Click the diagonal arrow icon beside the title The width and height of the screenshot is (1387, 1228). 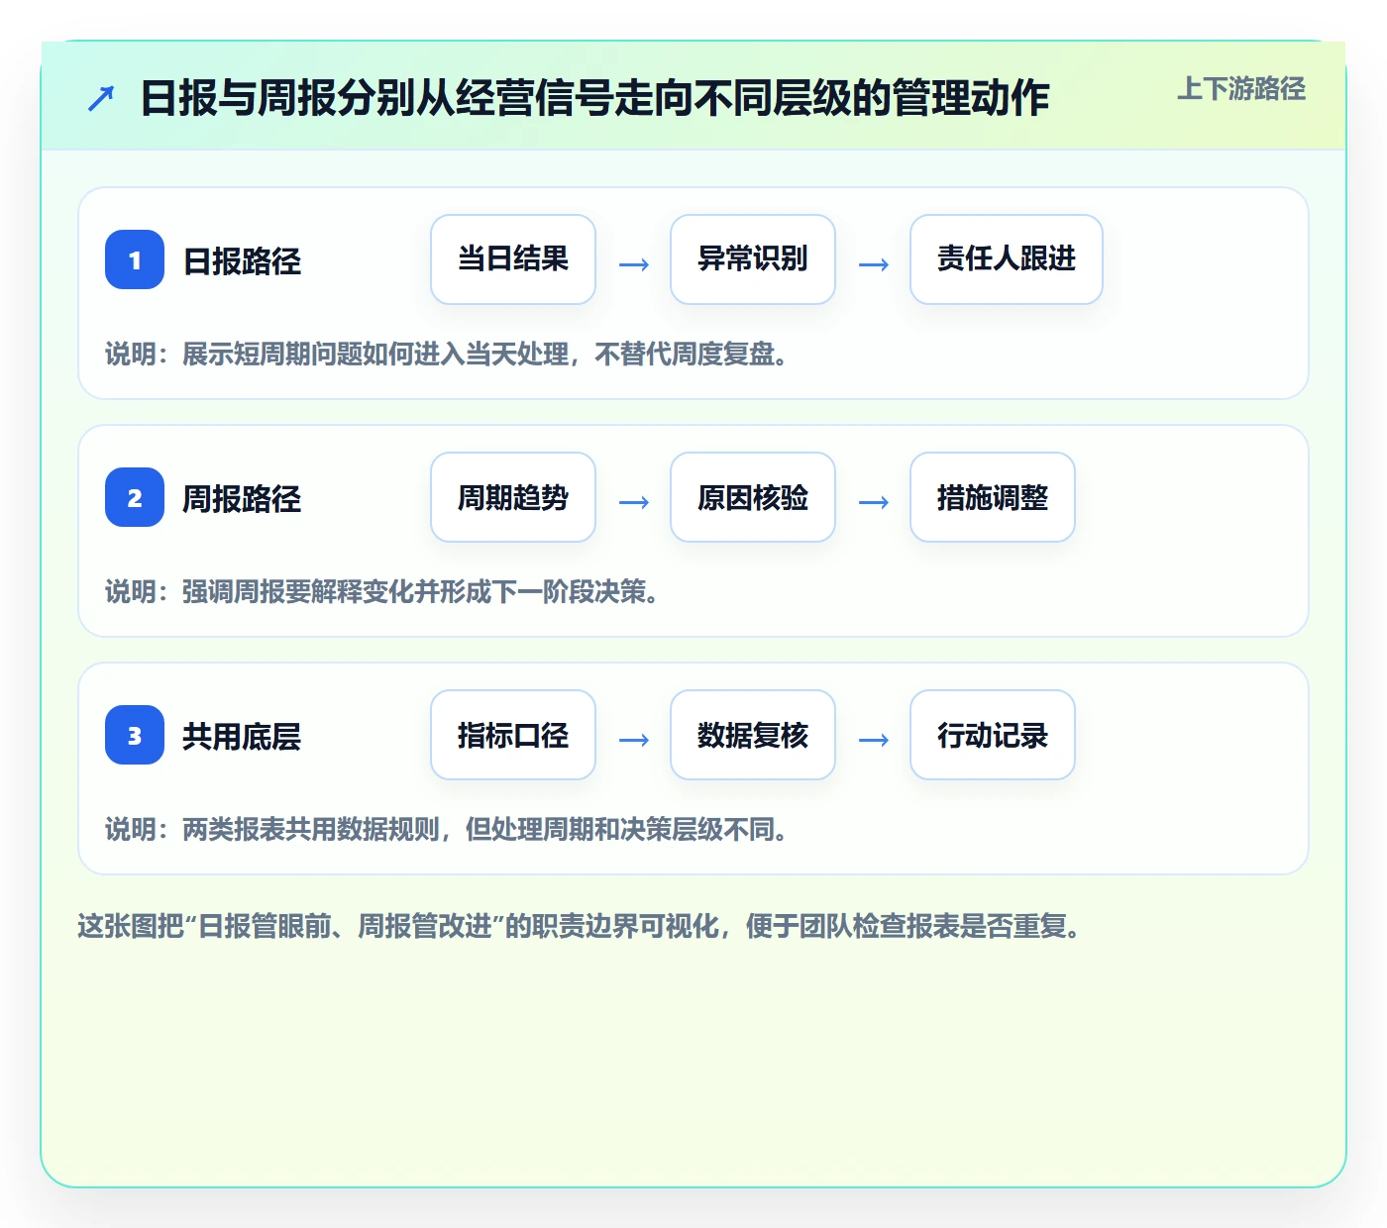[x=101, y=98]
